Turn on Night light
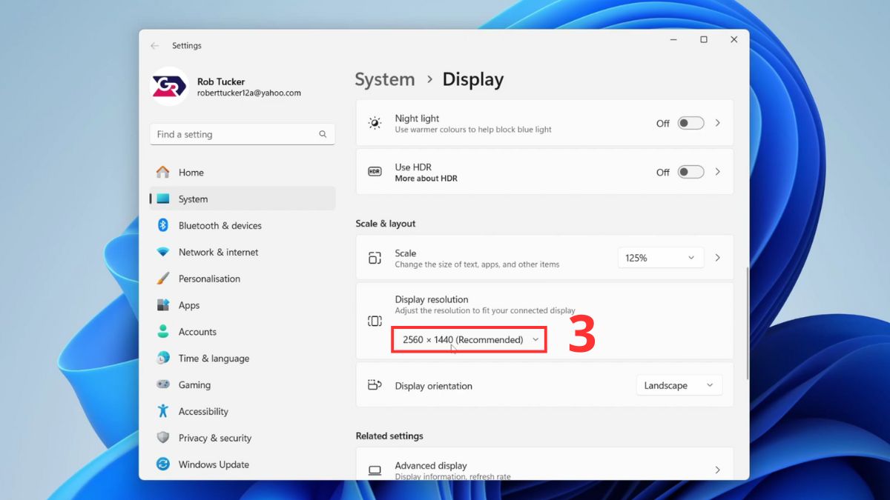 click(x=690, y=123)
